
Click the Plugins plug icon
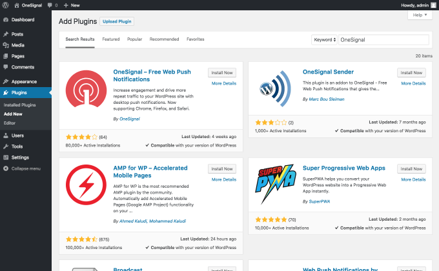[6, 92]
